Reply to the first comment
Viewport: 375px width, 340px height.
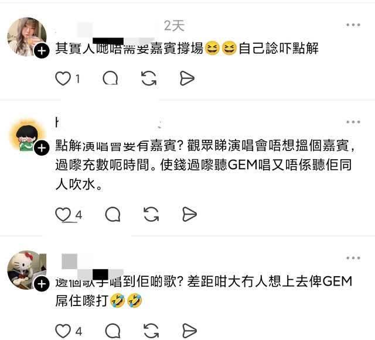click(110, 78)
